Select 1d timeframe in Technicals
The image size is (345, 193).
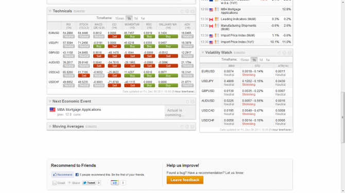(x=136, y=18)
